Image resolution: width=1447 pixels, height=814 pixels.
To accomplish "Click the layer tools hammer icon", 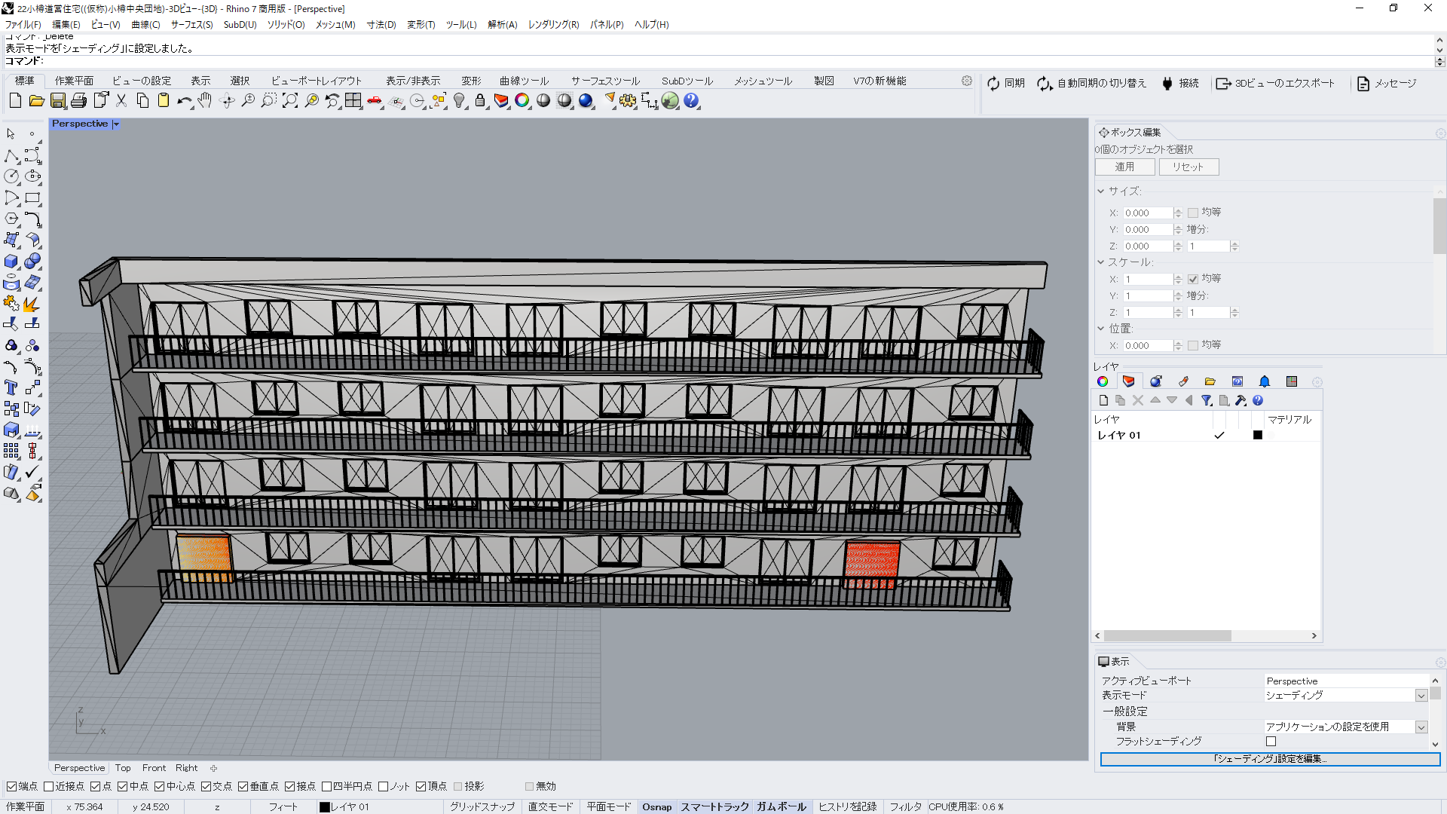I will (x=1241, y=400).
